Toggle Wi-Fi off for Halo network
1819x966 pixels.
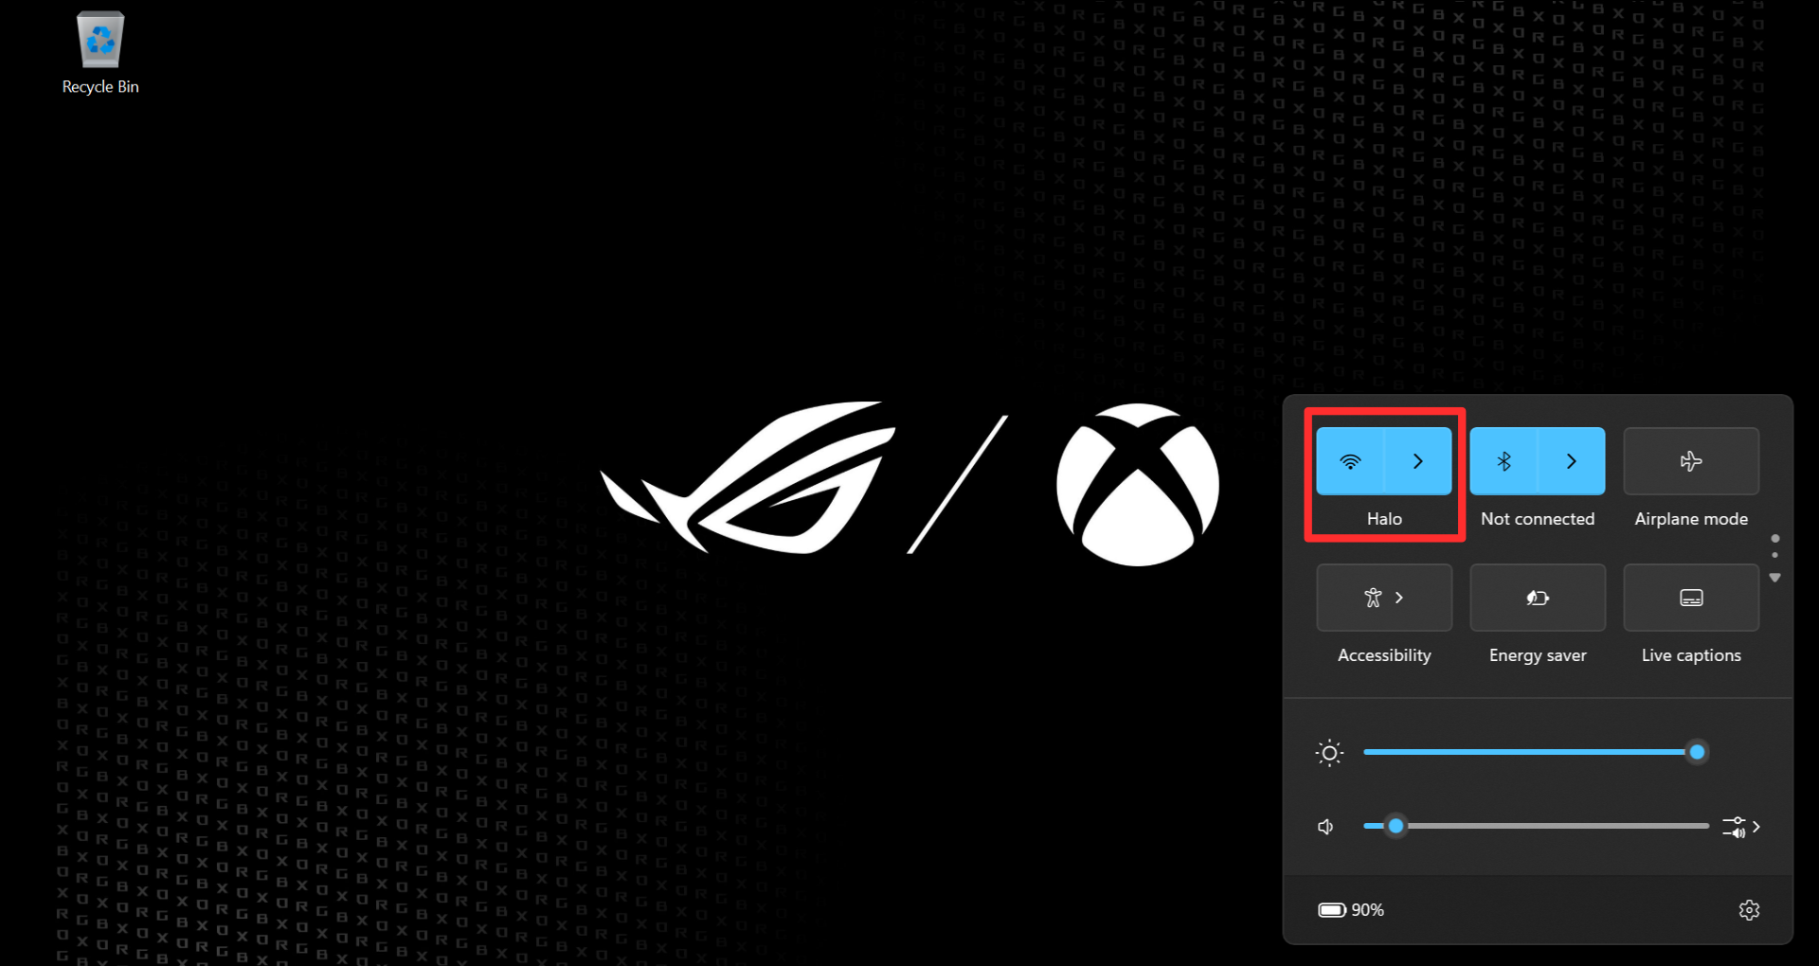click(1349, 461)
